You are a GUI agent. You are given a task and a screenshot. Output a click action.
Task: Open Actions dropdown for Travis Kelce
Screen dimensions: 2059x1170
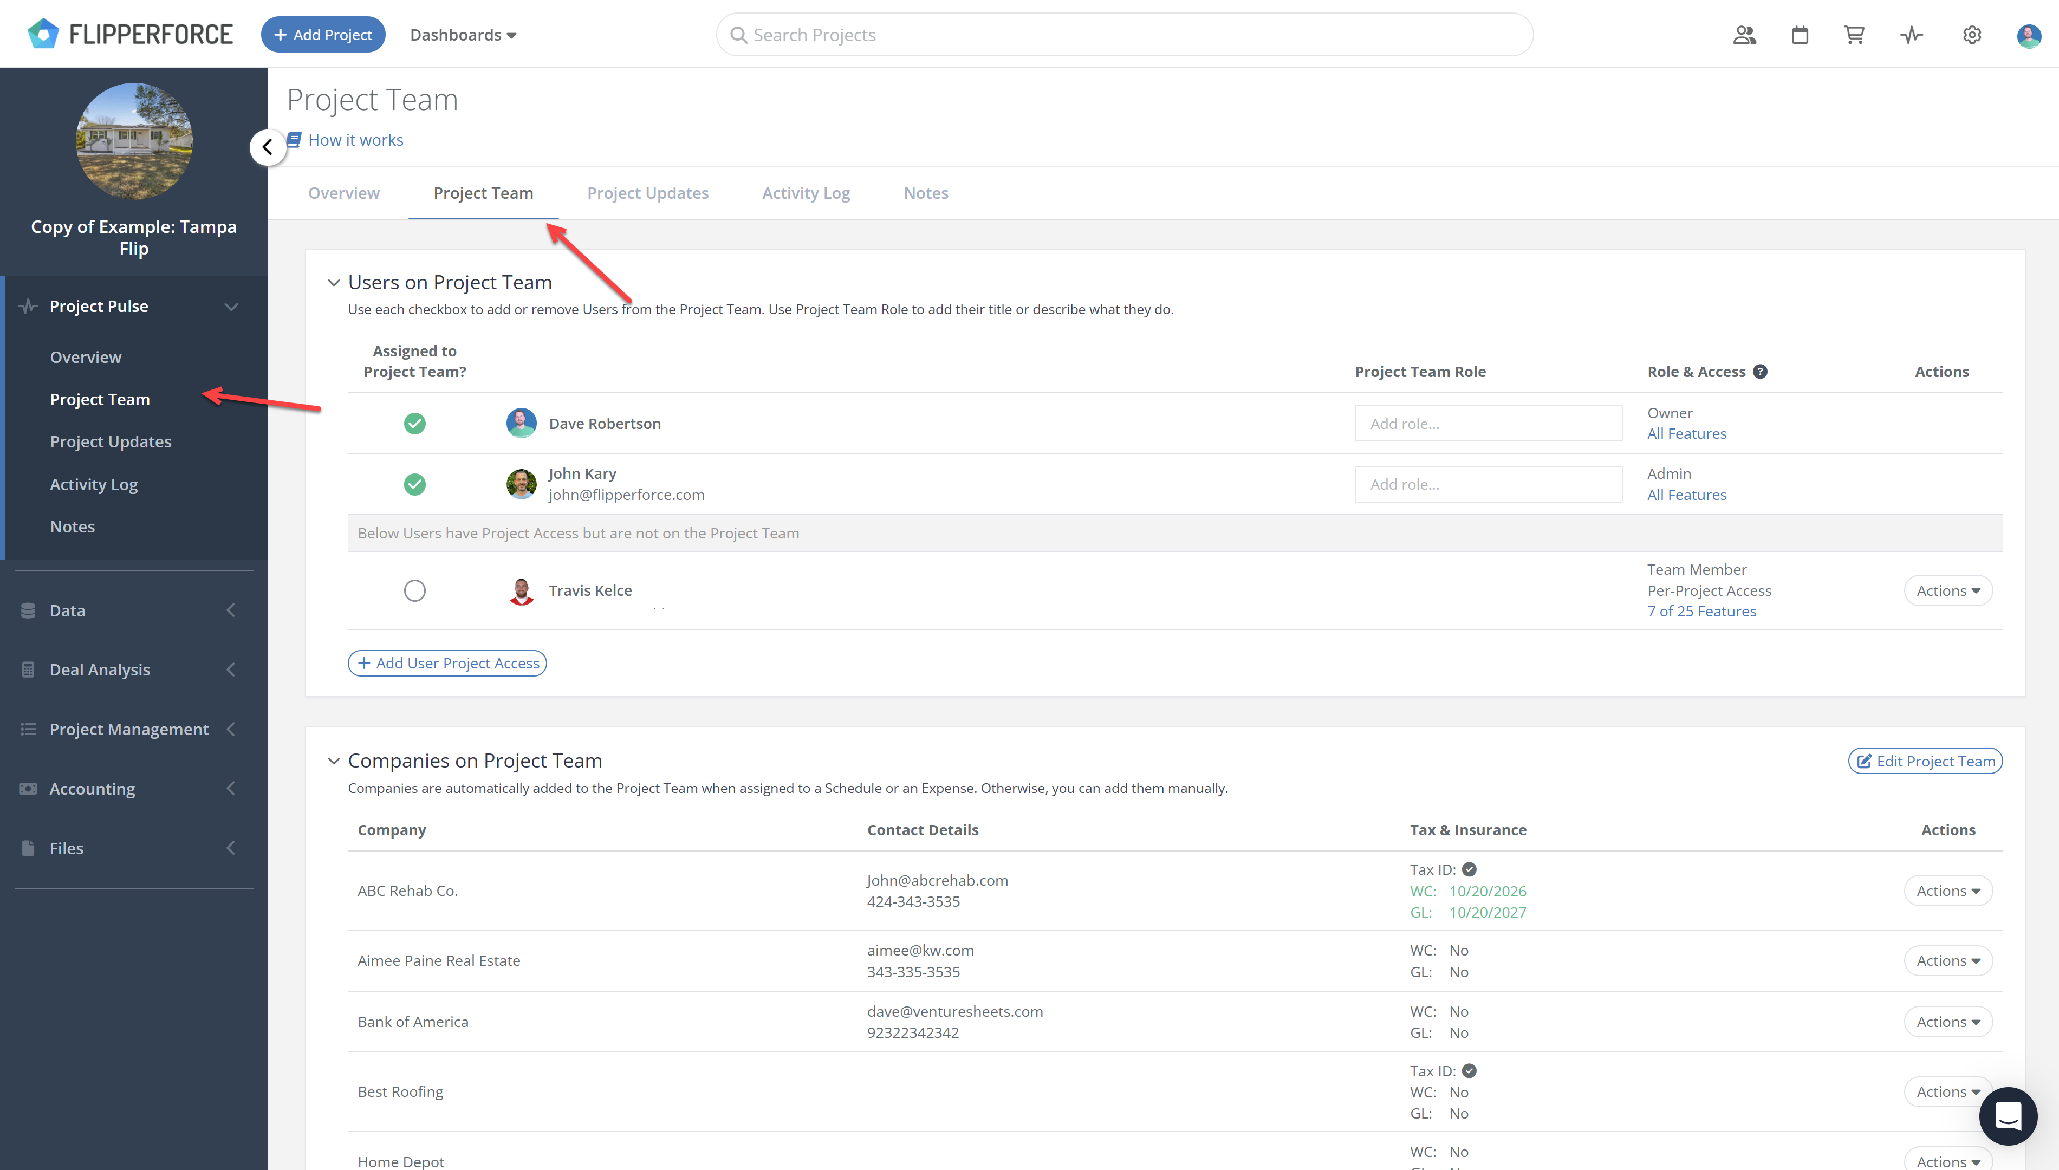[1947, 590]
